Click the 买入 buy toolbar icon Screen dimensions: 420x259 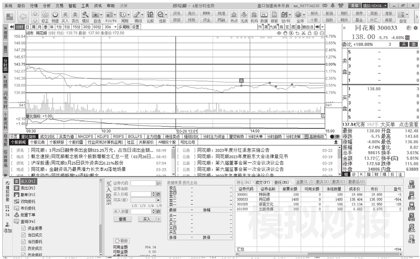tap(65, 14)
